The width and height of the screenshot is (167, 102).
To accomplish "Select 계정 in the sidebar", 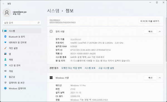I will 22,60.
